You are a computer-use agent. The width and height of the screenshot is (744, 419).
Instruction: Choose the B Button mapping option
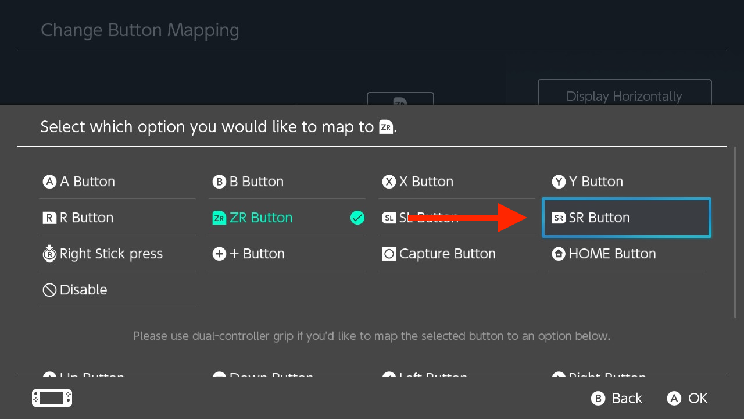pos(287,182)
